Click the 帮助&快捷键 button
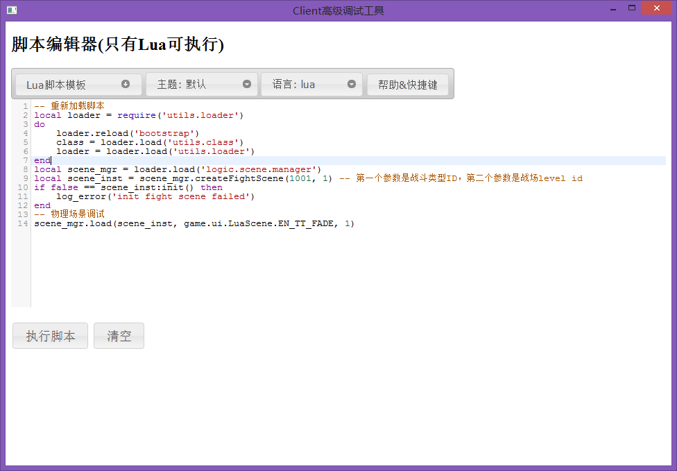The height and width of the screenshot is (471, 677). pyautogui.click(x=407, y=85)
